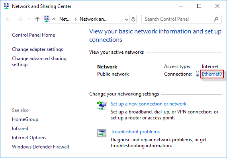227x158 pixels.
Task: Go forward with the Forward arrow
Action: coord(20,19)
